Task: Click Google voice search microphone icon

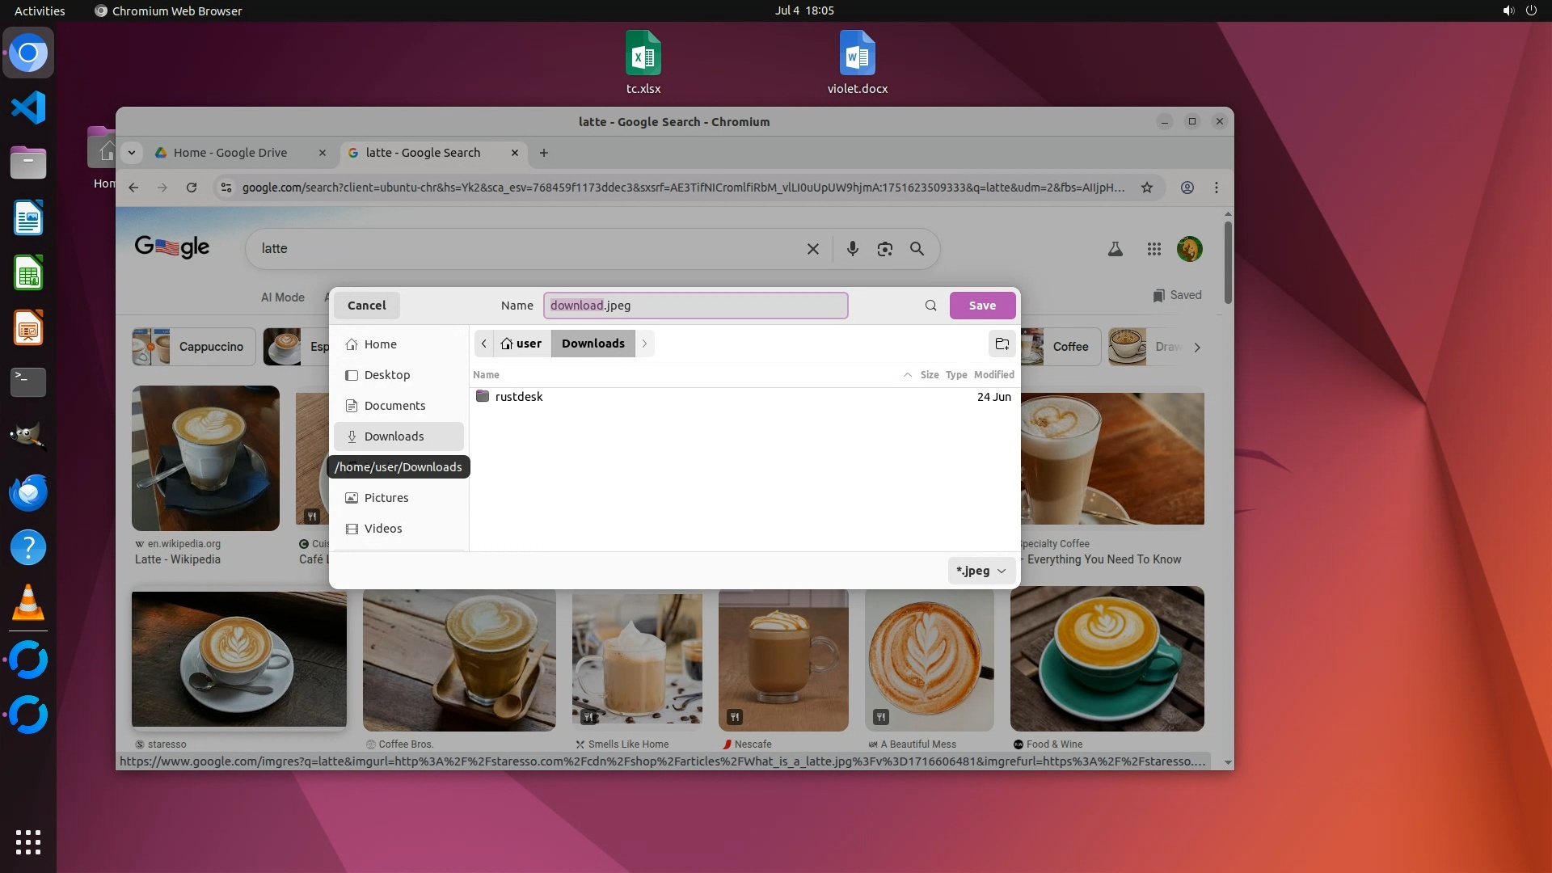Action: 852,249
